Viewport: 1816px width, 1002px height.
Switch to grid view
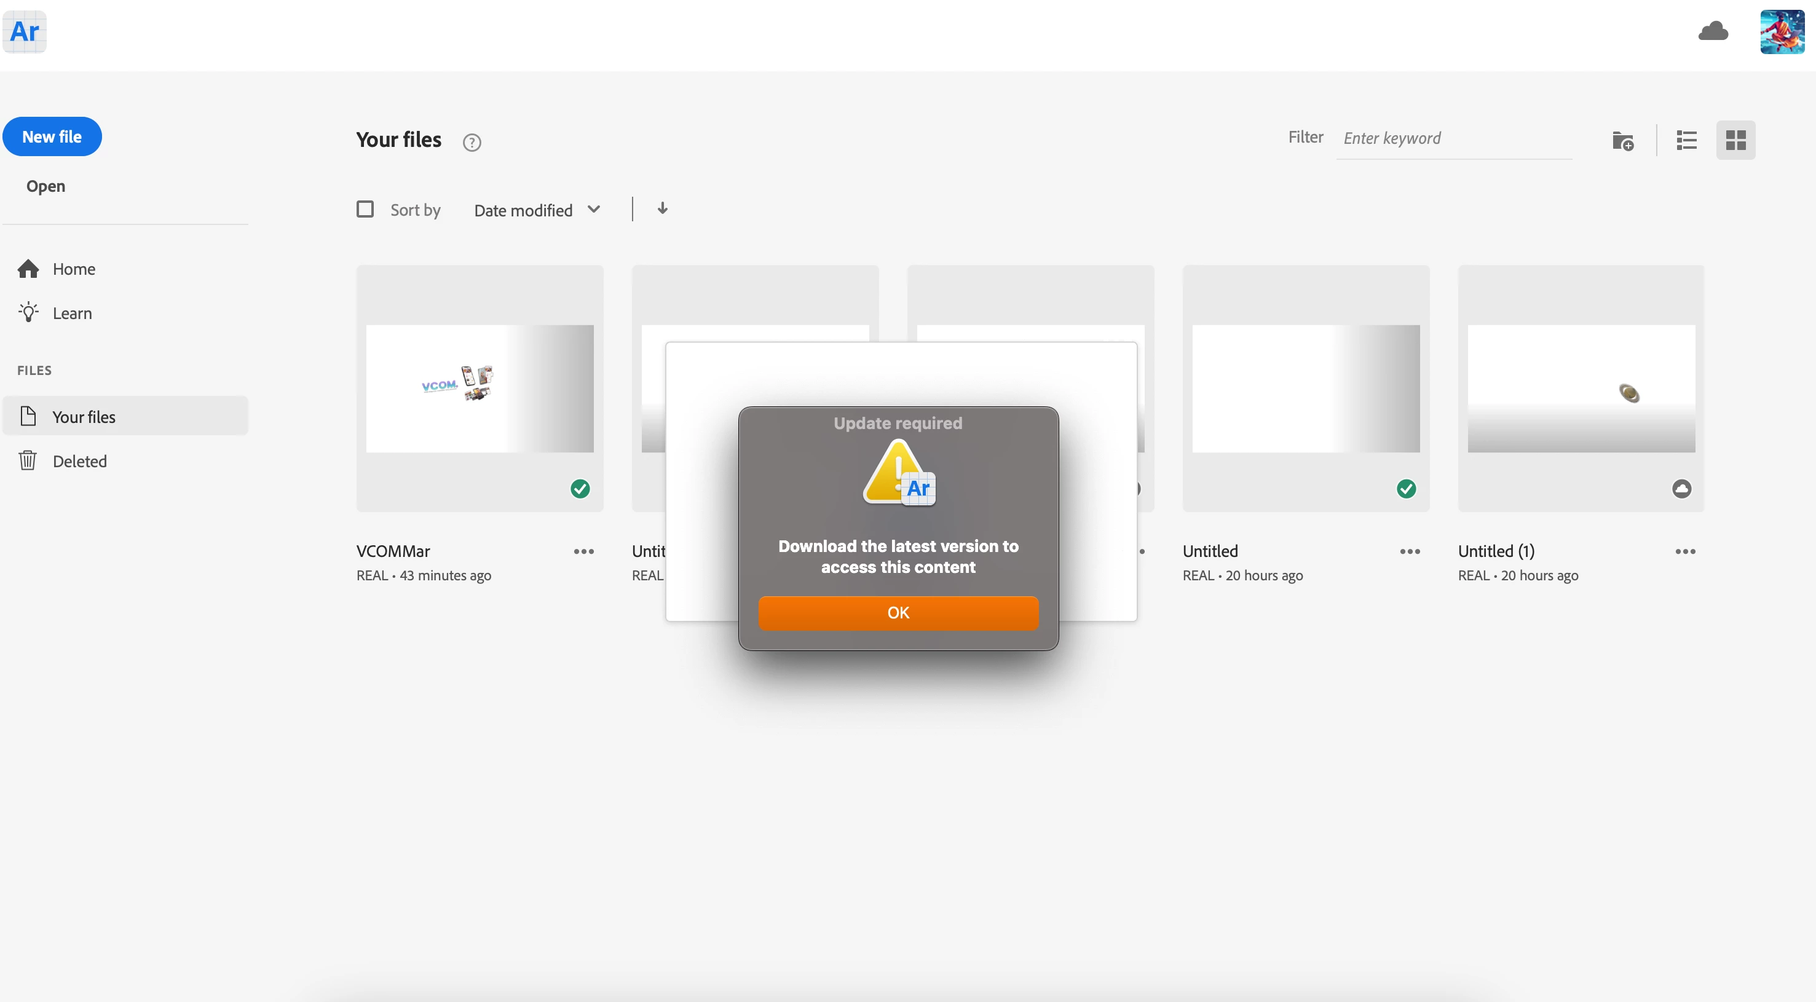click(x=1735, y=140)
